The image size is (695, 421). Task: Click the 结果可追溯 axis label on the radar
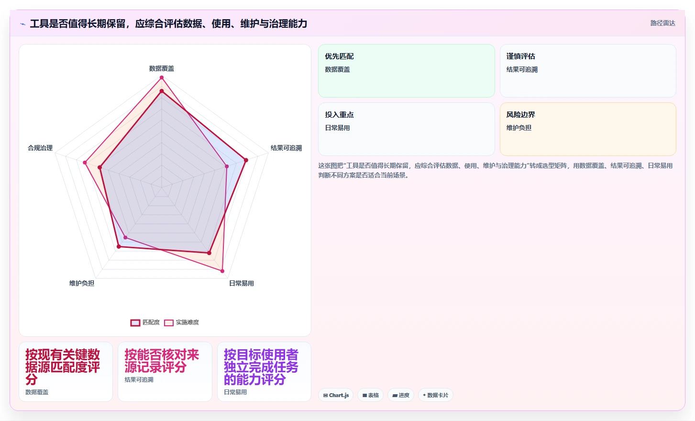(286, 148)
